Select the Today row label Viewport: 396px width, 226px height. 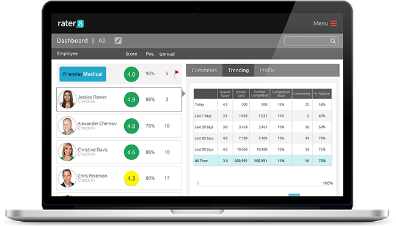click(x=199, y=104)
